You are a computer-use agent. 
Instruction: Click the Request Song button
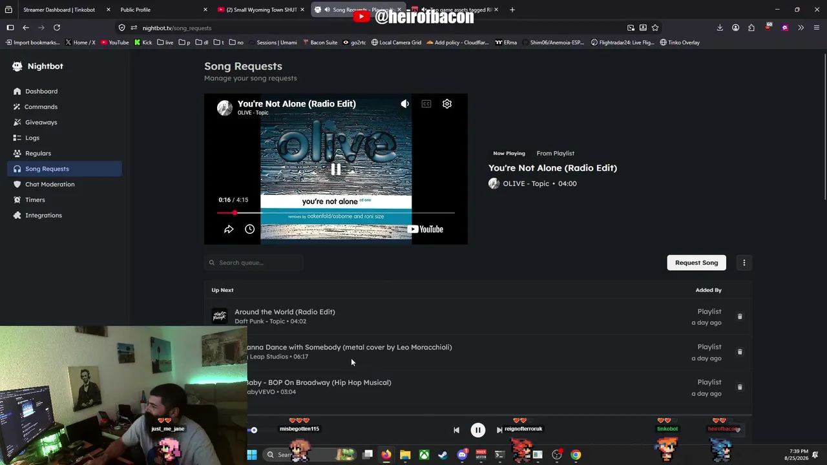pyautogui.click(x=696, y=262)
